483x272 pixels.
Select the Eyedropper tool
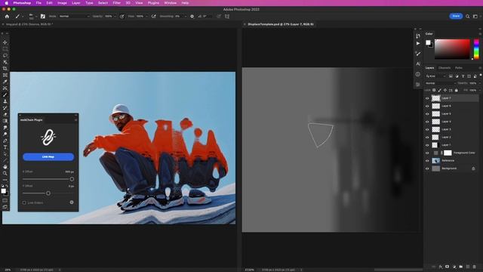pos(5,82)
